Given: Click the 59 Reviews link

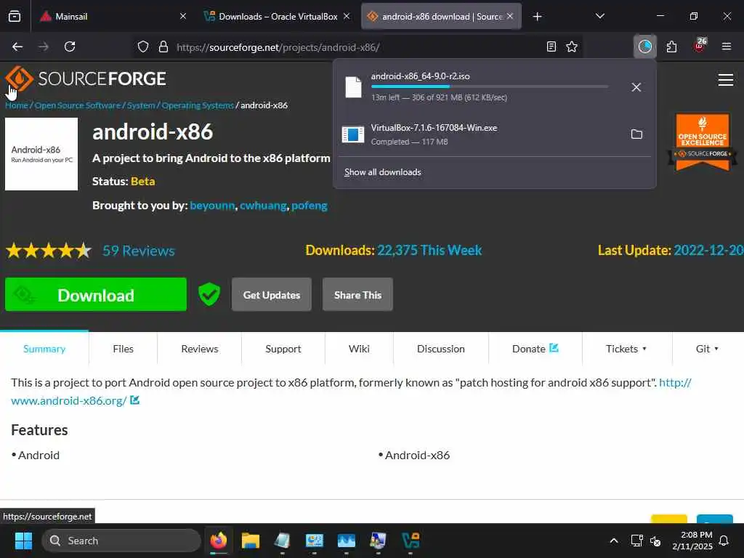Looking at the screenshot, I should [139, 251].
